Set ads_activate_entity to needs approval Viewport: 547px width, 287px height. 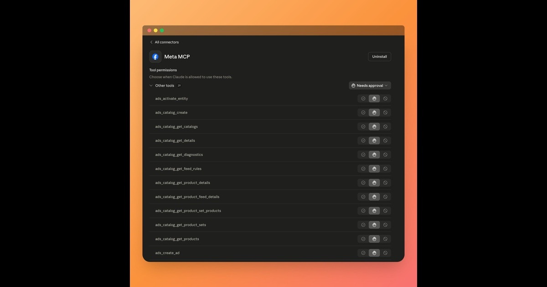(x=374, y=98)
